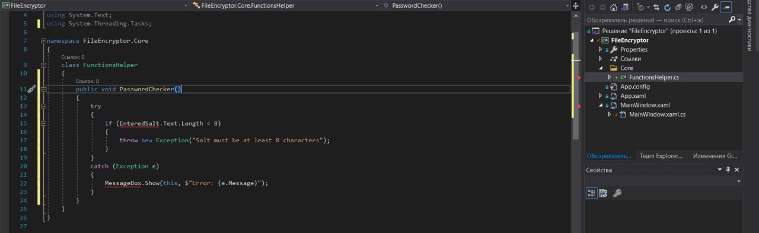Click the PasswordChecker method name in code

point(146,89)
